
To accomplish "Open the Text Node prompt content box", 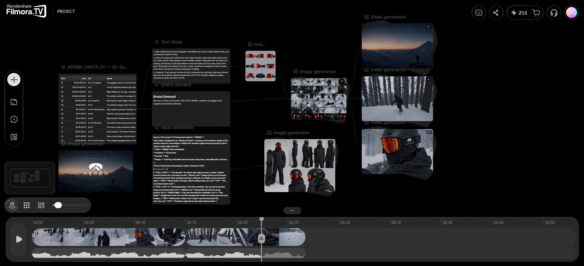I will coord(191,66).
